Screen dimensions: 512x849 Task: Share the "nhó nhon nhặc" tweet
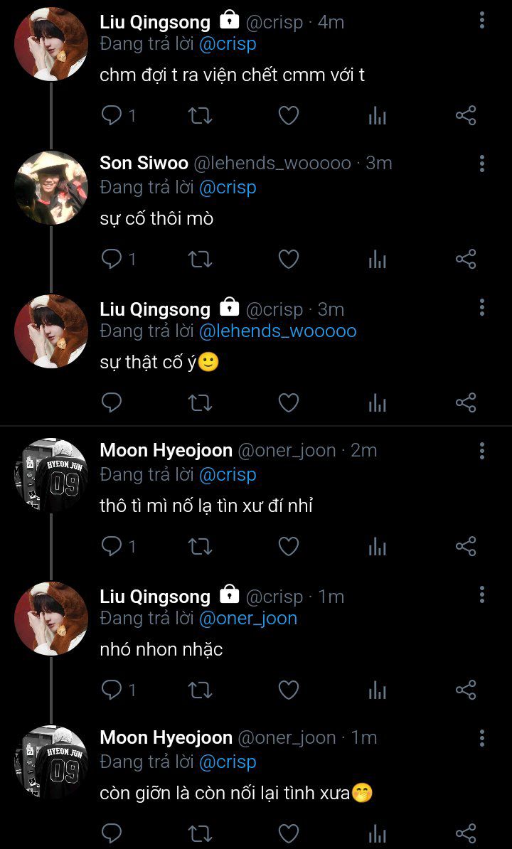pos(465,690)
